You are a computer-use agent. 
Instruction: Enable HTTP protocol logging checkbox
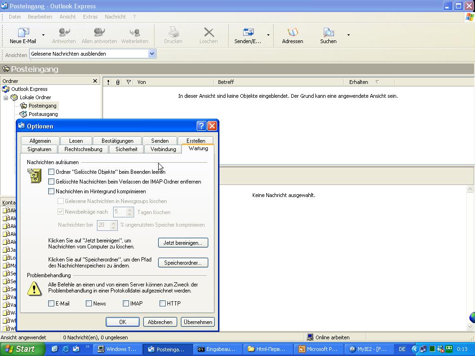(162, 303)
